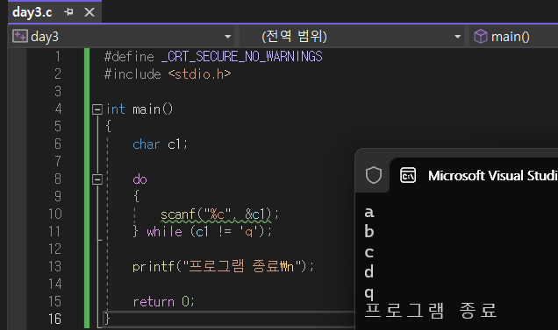Screen dimensions: 558x330
Task: Close the day3.c tab
Action: click(89, 12)
